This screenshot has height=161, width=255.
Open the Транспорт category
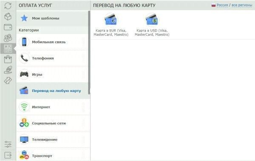[53, 155]
